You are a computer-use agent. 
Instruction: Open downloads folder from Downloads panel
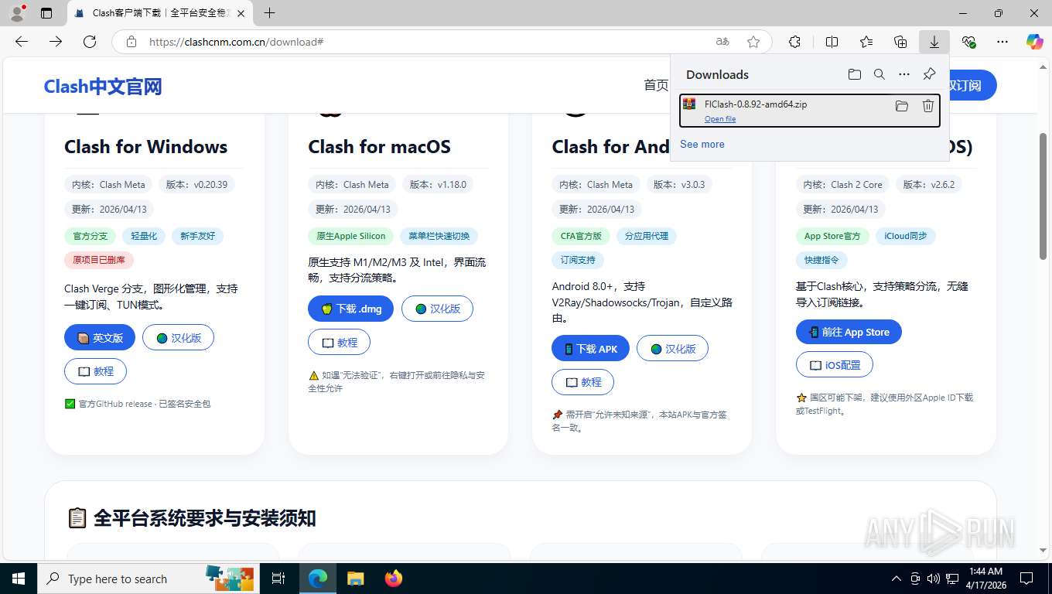tap(854, 74)
